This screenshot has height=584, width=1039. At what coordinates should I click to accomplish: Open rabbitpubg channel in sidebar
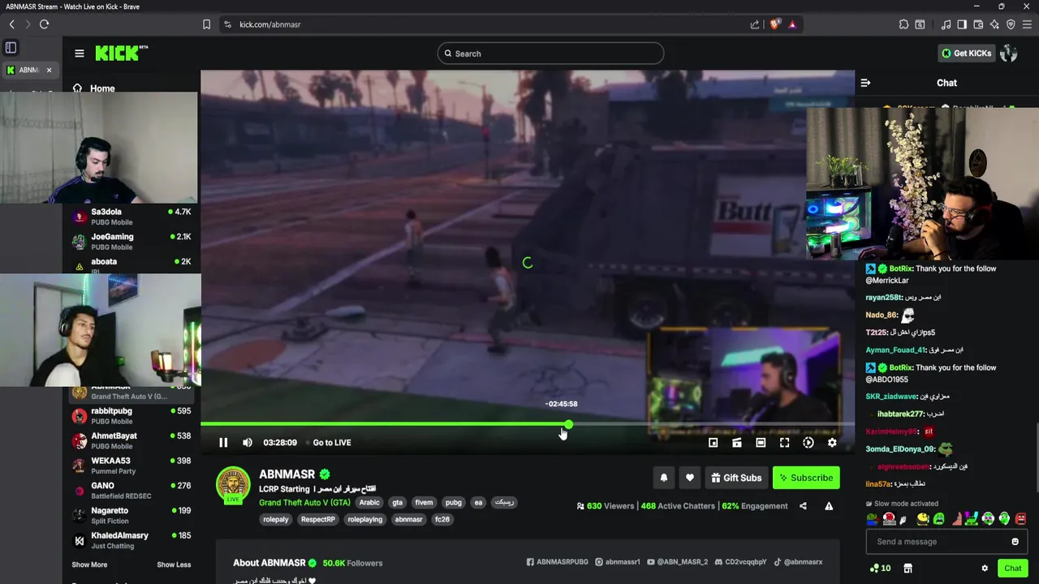131,416
